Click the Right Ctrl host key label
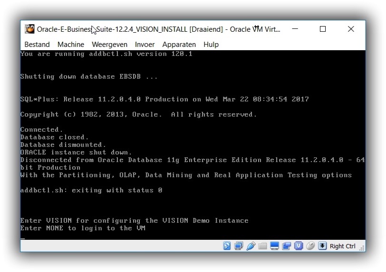Screen dimensions: 386x272 click(342, 246)
